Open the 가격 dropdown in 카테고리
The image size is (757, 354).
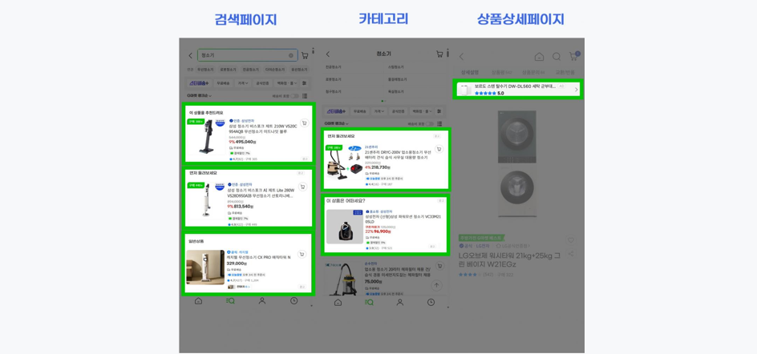coord(379,111)
